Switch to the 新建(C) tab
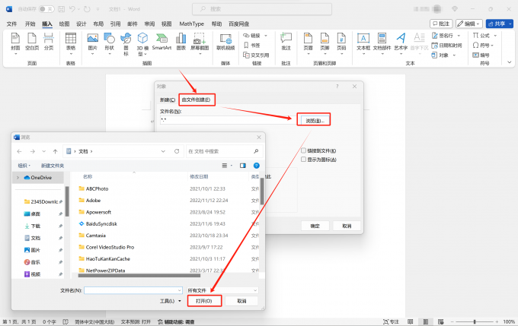 coord(167,100)
